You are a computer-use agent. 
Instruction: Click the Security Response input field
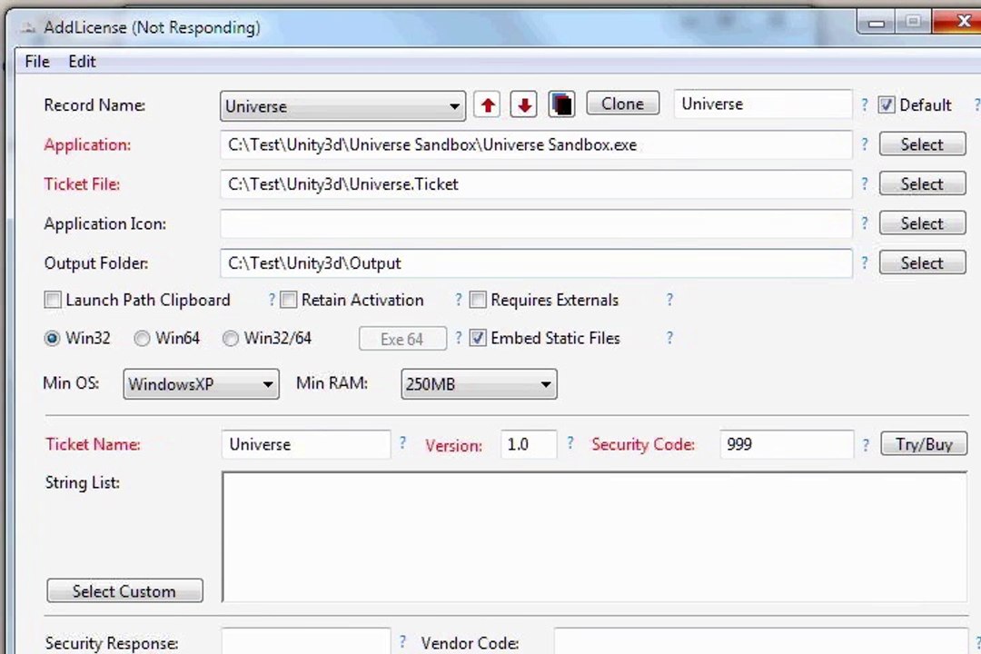tap(306, 641)
